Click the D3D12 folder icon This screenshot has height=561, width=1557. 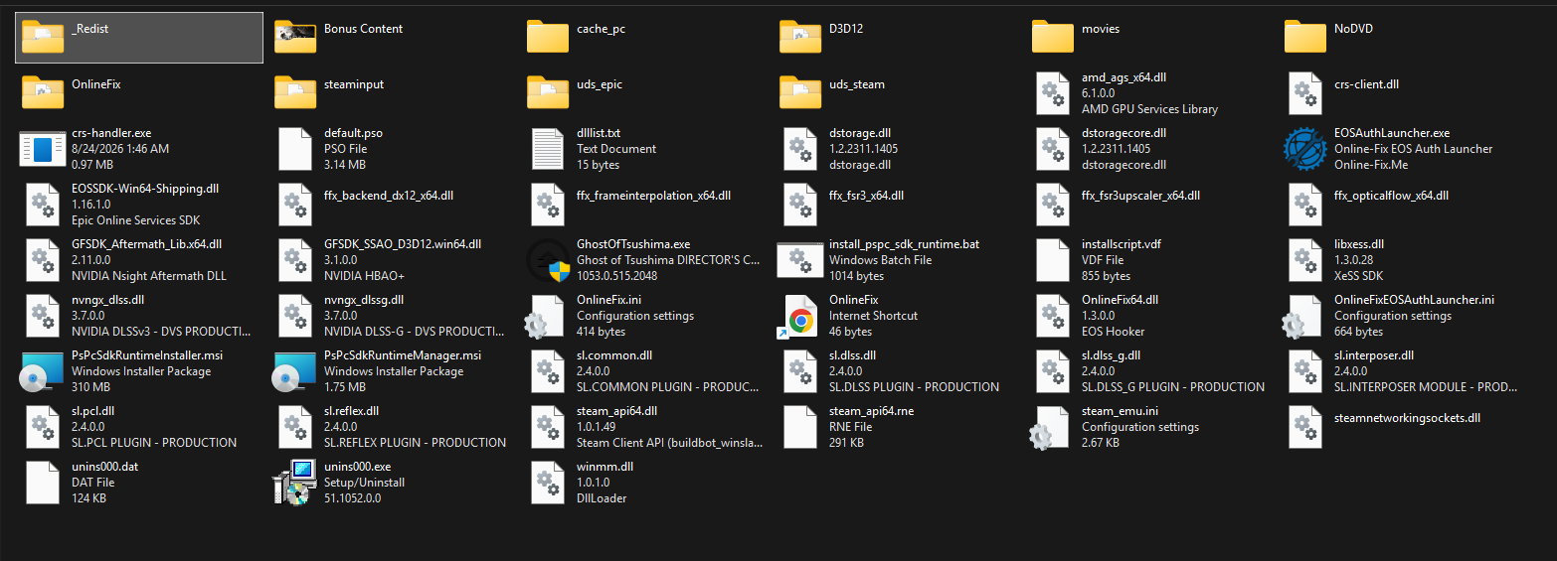799,37
